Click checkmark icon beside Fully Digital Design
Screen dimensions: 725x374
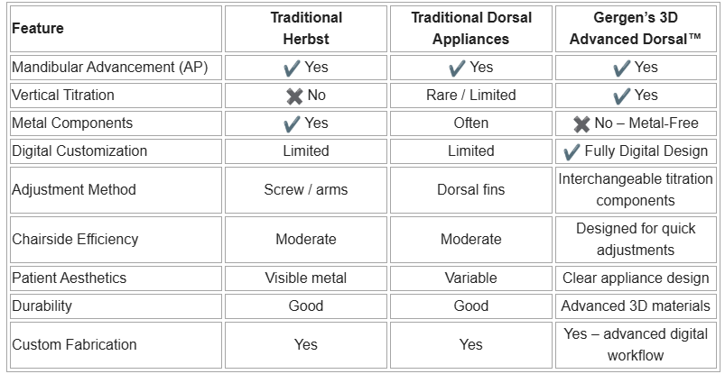571,151
